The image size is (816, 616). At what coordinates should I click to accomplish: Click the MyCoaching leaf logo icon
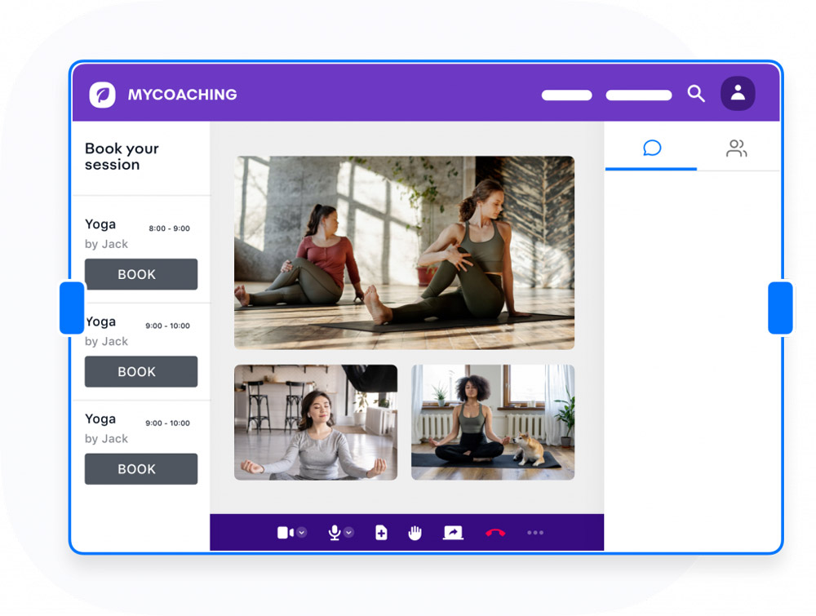pyautogui.click(x=103, y=95)
